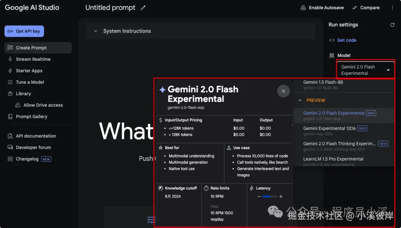
Task: Click the '10 RPM 1500 req/day' free limit text
Action: (x=222, y=216)
